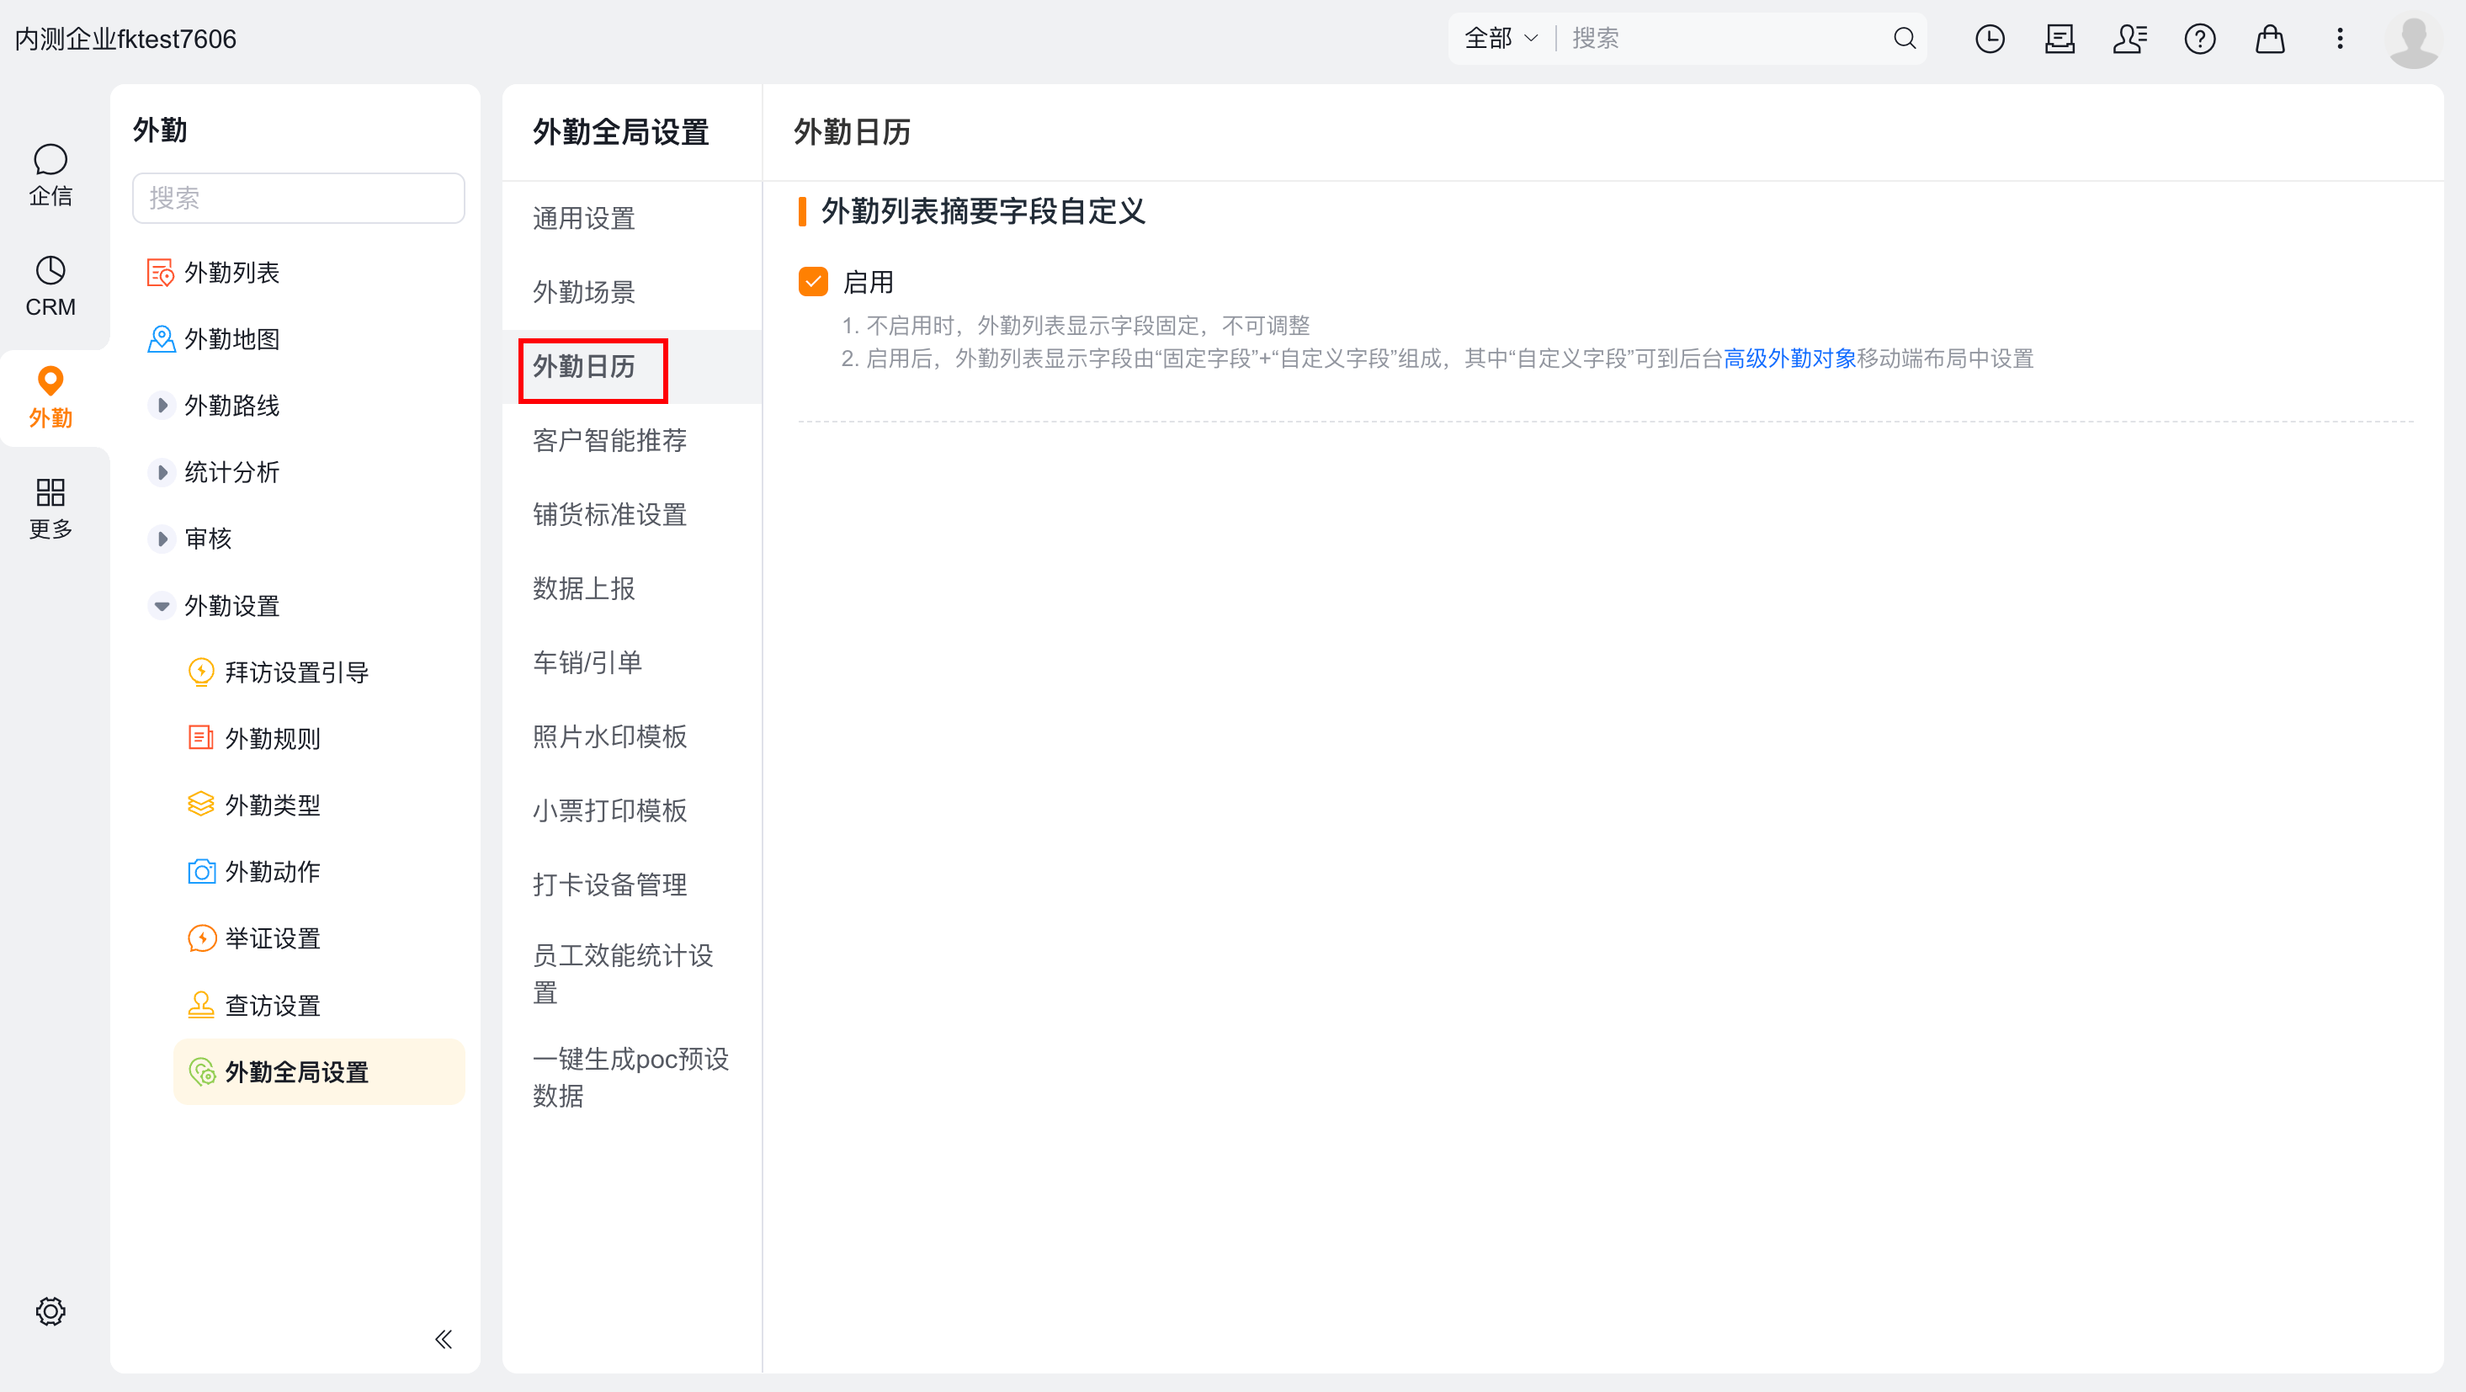Open the 全部 search scope dropdown

click(1501, 39)
